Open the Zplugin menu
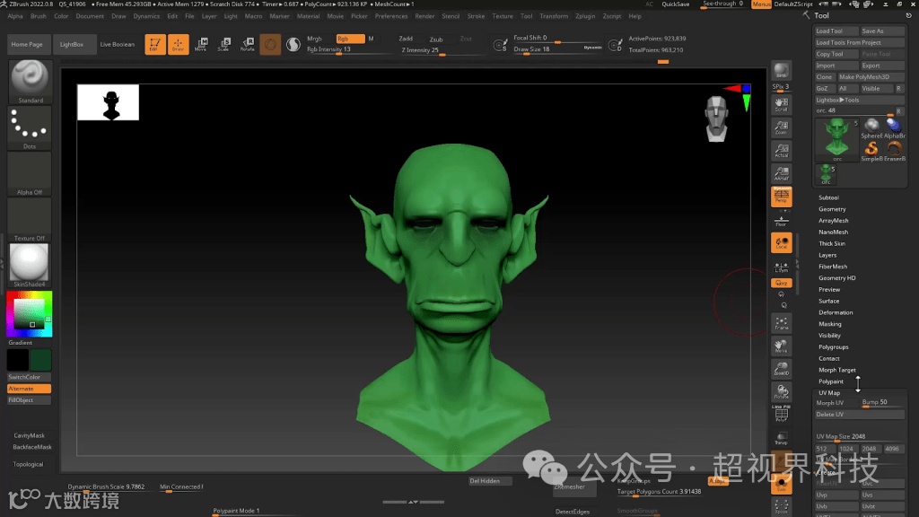 tap(585, 16)
